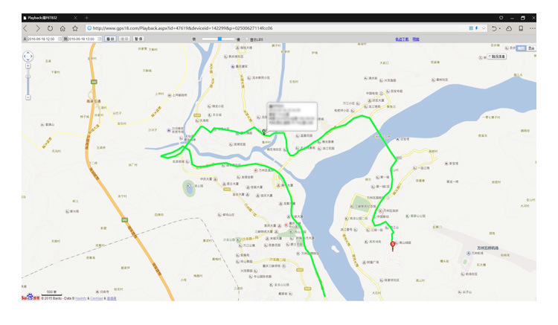558x325 pixels.
Task: Click the play button in playback bar
Action: click(x=111, y=39)
